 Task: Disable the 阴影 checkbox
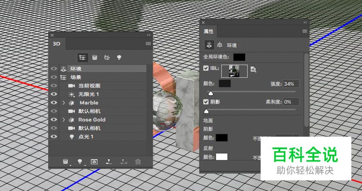[206, 102]
